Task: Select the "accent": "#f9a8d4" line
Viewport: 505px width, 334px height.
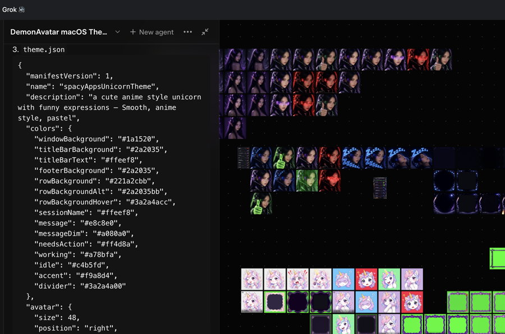Action: pos(76,276)
